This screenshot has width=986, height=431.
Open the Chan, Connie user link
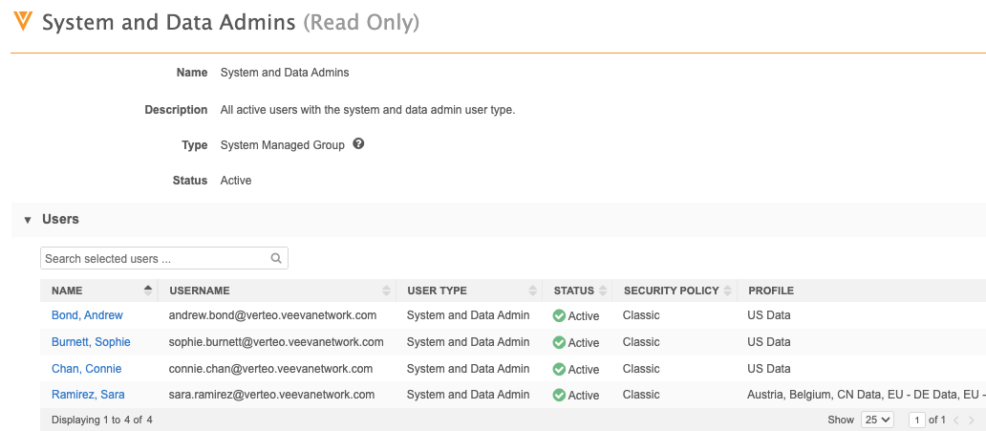[x=87, y=369]
